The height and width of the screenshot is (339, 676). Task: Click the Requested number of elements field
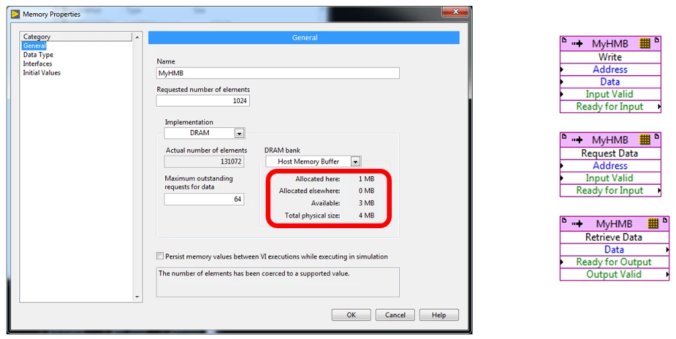tap(203, 101)
